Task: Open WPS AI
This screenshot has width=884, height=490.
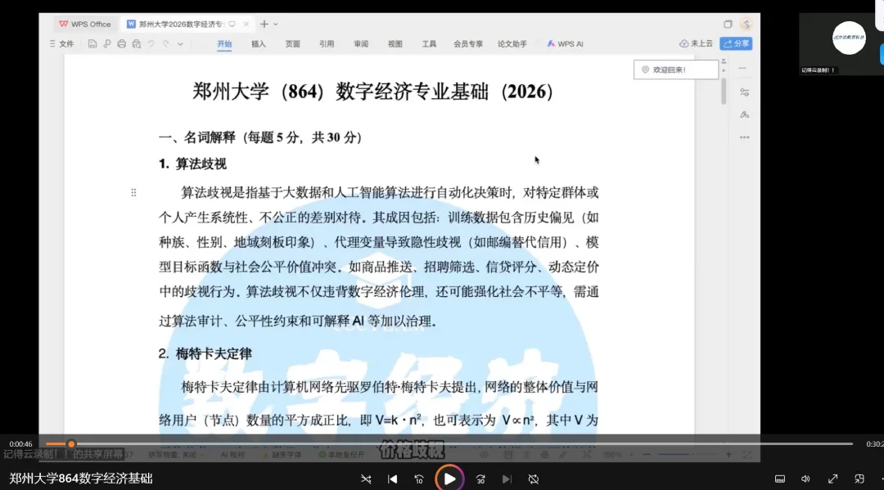Action: tap(566, 44)
